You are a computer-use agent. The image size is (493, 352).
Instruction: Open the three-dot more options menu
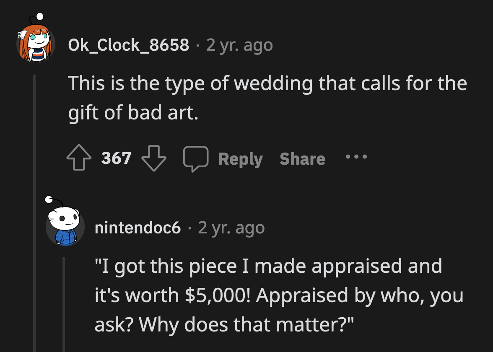coord(356,158)
